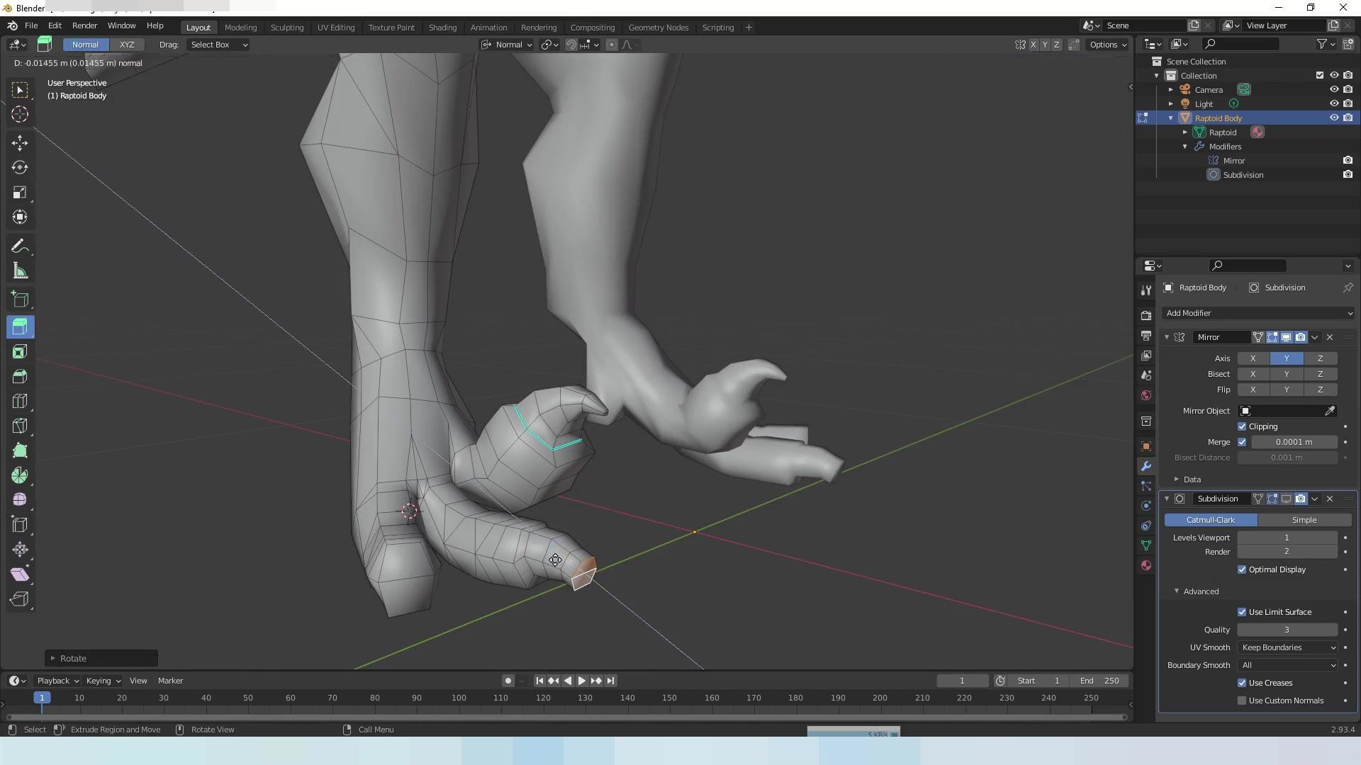Open the Material properties tab icon
Screen dimensions: 1361x765
click(x=1146, y=565)
